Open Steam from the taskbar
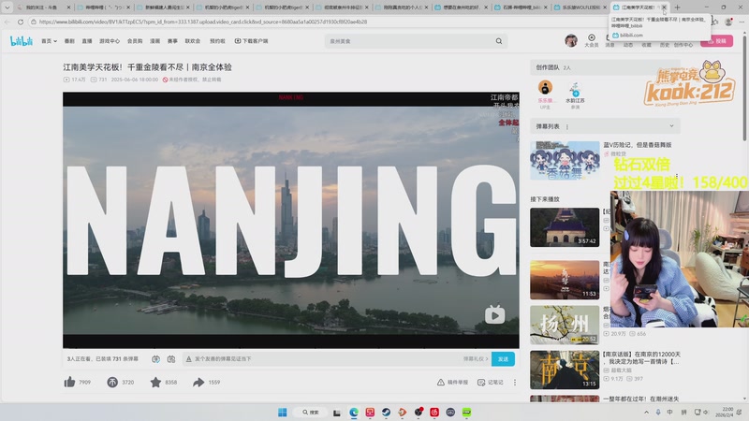Viewport: 749px width, 421px height. pyautogui.click(x=386, y=413)
